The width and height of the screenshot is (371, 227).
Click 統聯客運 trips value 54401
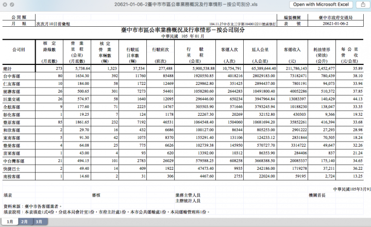click(168, 91)
